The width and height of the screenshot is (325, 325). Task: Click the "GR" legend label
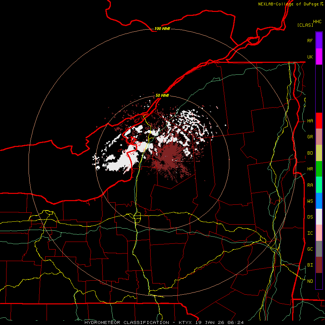click(310, 137)
